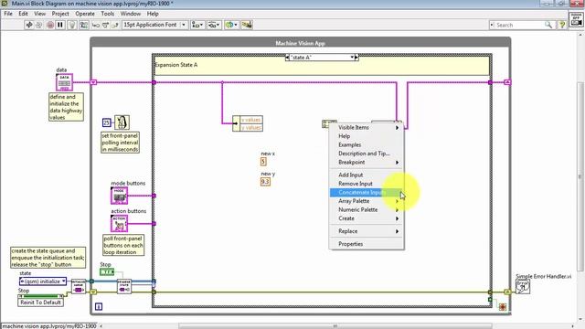Toggle Highlight Execution light bulb
This screenshot has width=585, height=329.
pyautogui.click(x=72, y=25)
